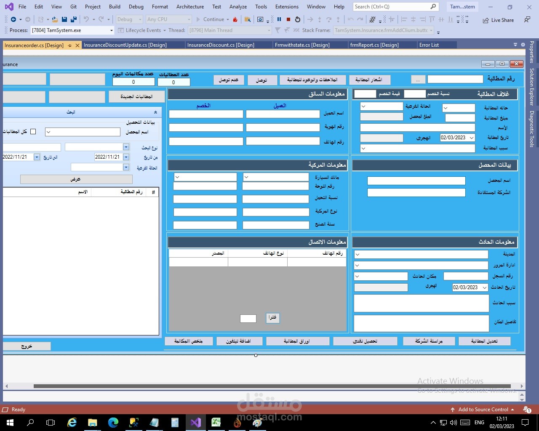This screenshot has width=539, height=431.
Task: Collapse the البحث search panel chevron
Action: tap(155, 112)
